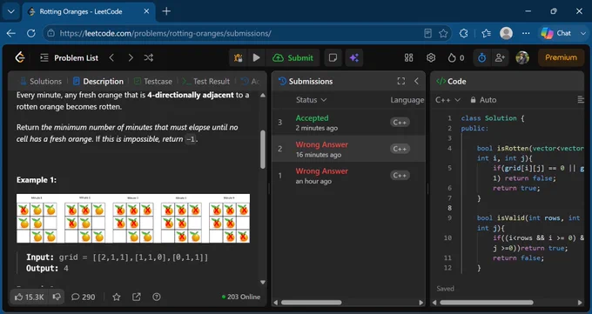Open the layout grid icon
This screenshot has height=314, width=592.
(x=409, y=57)
